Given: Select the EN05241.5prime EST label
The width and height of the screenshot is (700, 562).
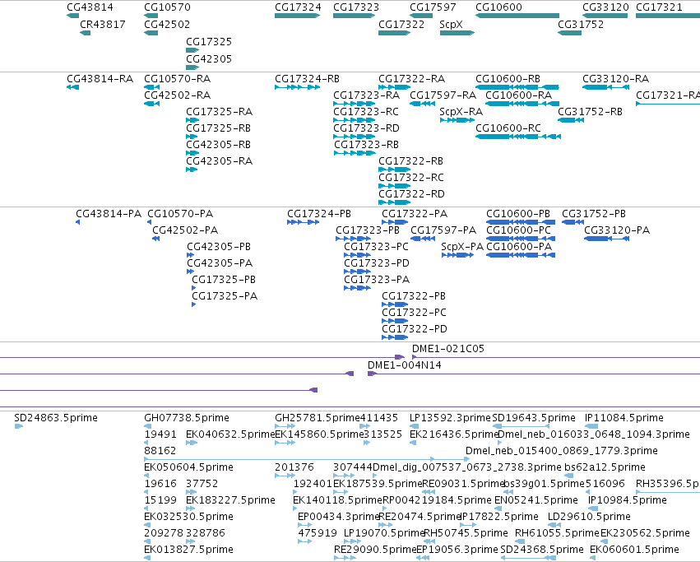Looking at the screenshot, I should pos(536,500).
